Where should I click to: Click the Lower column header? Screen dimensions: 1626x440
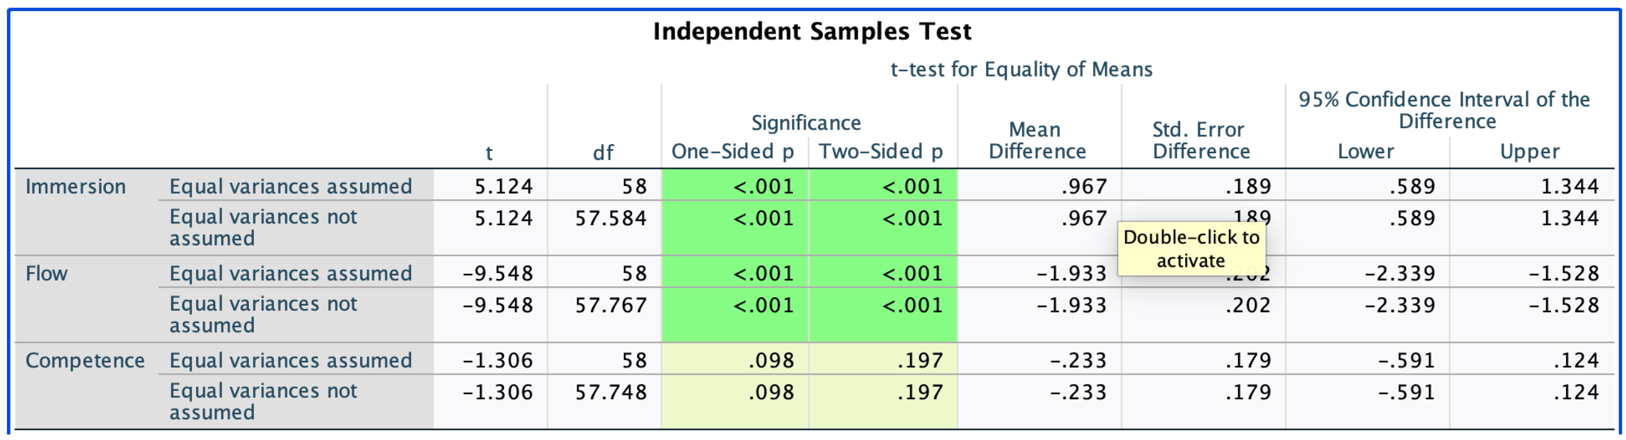(x=1365, y=151)
